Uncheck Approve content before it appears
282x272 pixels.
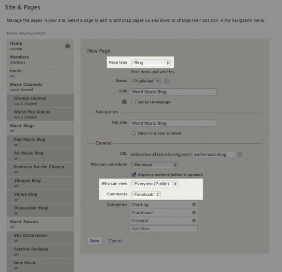134,174
